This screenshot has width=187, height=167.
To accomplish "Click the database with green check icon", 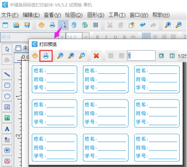I will click(x=85, y=25).
